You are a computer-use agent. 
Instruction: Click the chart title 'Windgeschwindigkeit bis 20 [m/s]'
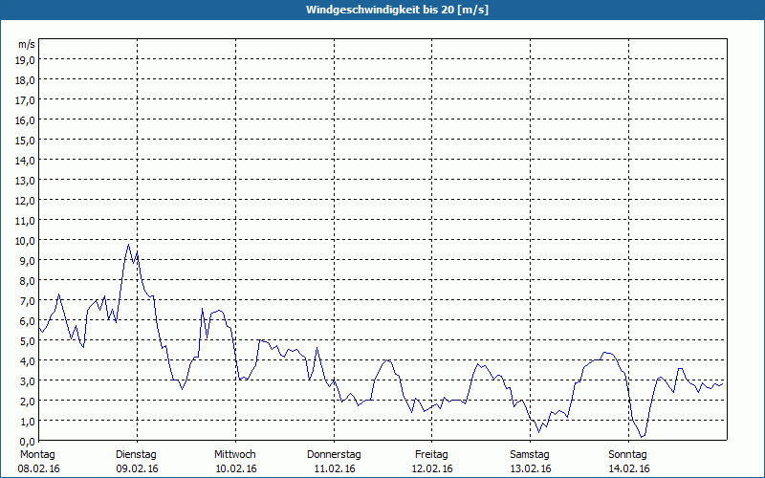382,10
